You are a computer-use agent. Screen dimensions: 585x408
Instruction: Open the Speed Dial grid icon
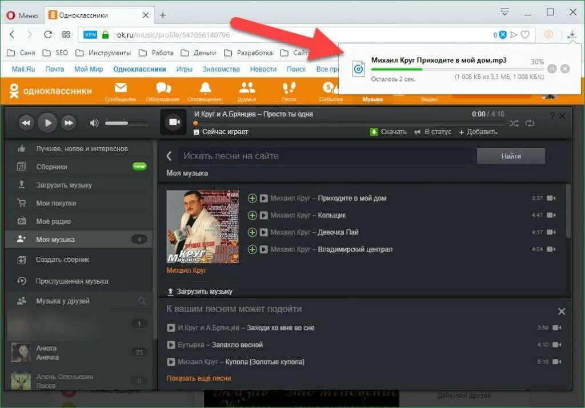click(66, 35)
